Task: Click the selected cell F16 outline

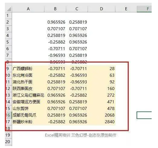Action: point(144,115)
